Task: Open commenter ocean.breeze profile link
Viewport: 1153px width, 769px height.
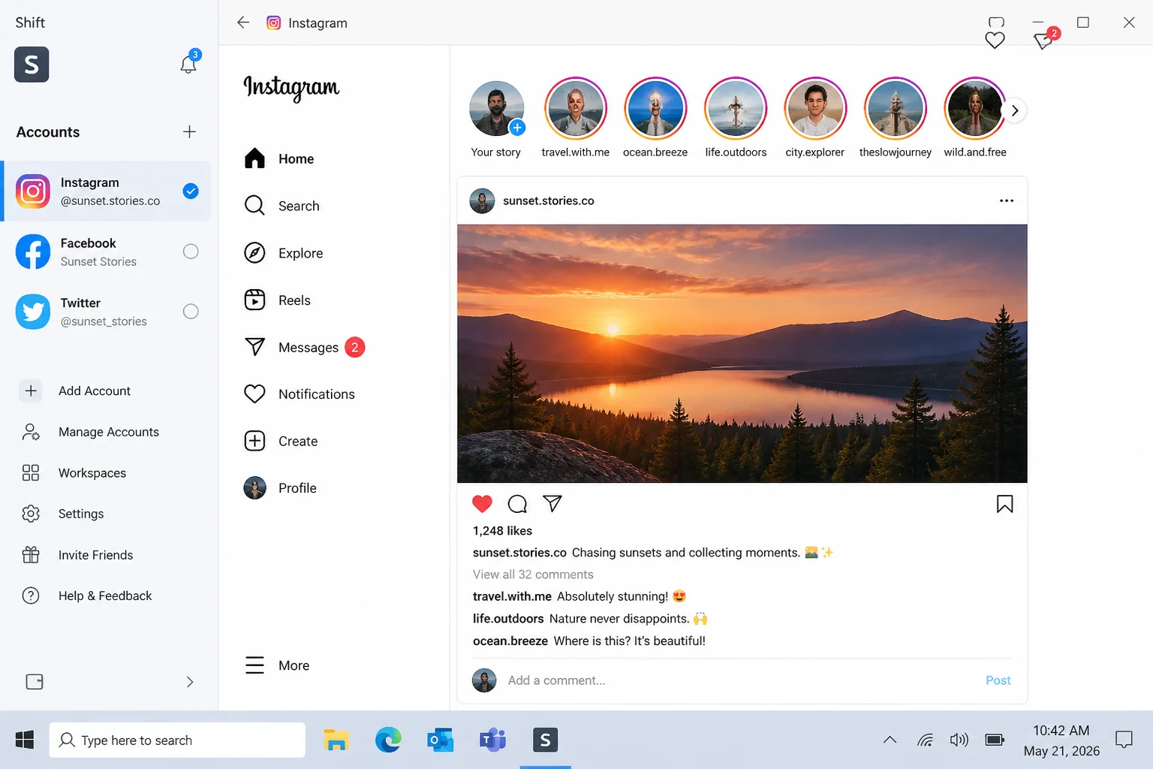Action: click(x=510, y=641)
